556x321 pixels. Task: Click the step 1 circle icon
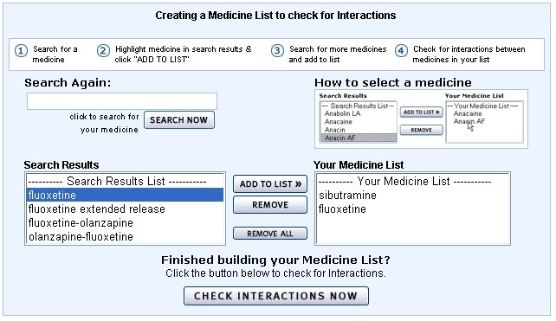(x=21, y=51)
